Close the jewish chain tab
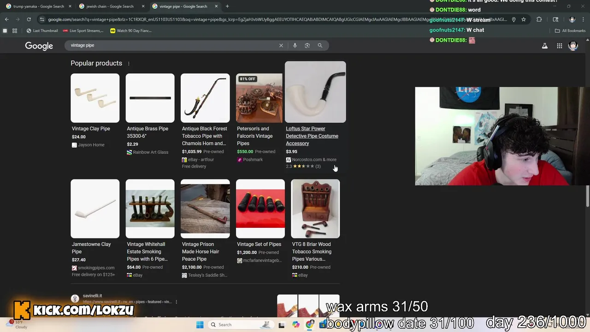Image resolution: width=590 pixels, height=332 pixels. 143,6
